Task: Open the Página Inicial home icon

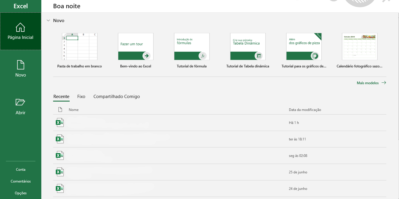Action: coord(20,28)
